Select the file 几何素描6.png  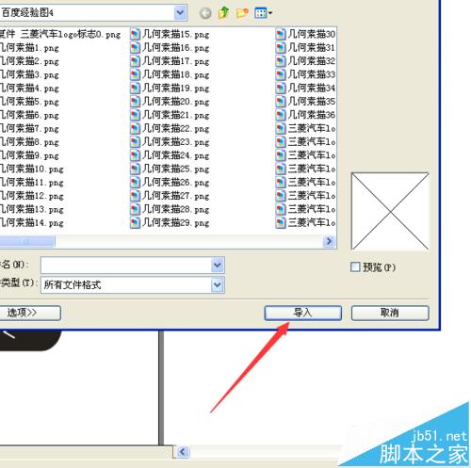point(29,115)
